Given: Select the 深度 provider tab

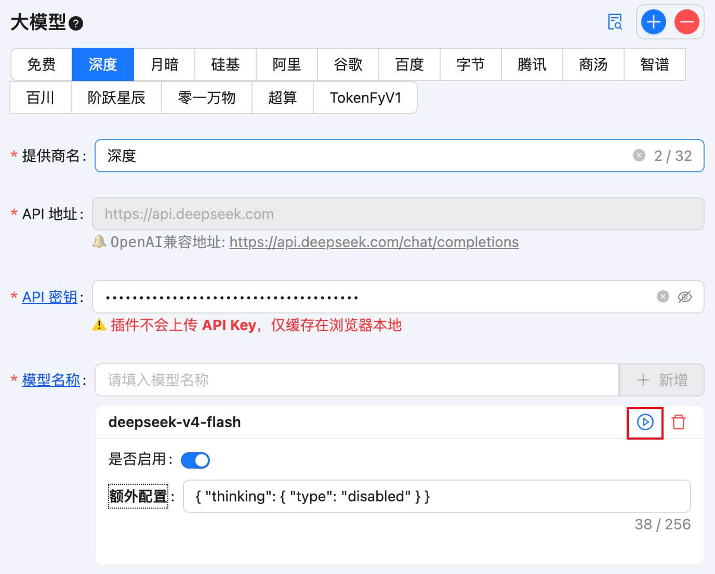Looking at the screenshot, I should point(103,64).
